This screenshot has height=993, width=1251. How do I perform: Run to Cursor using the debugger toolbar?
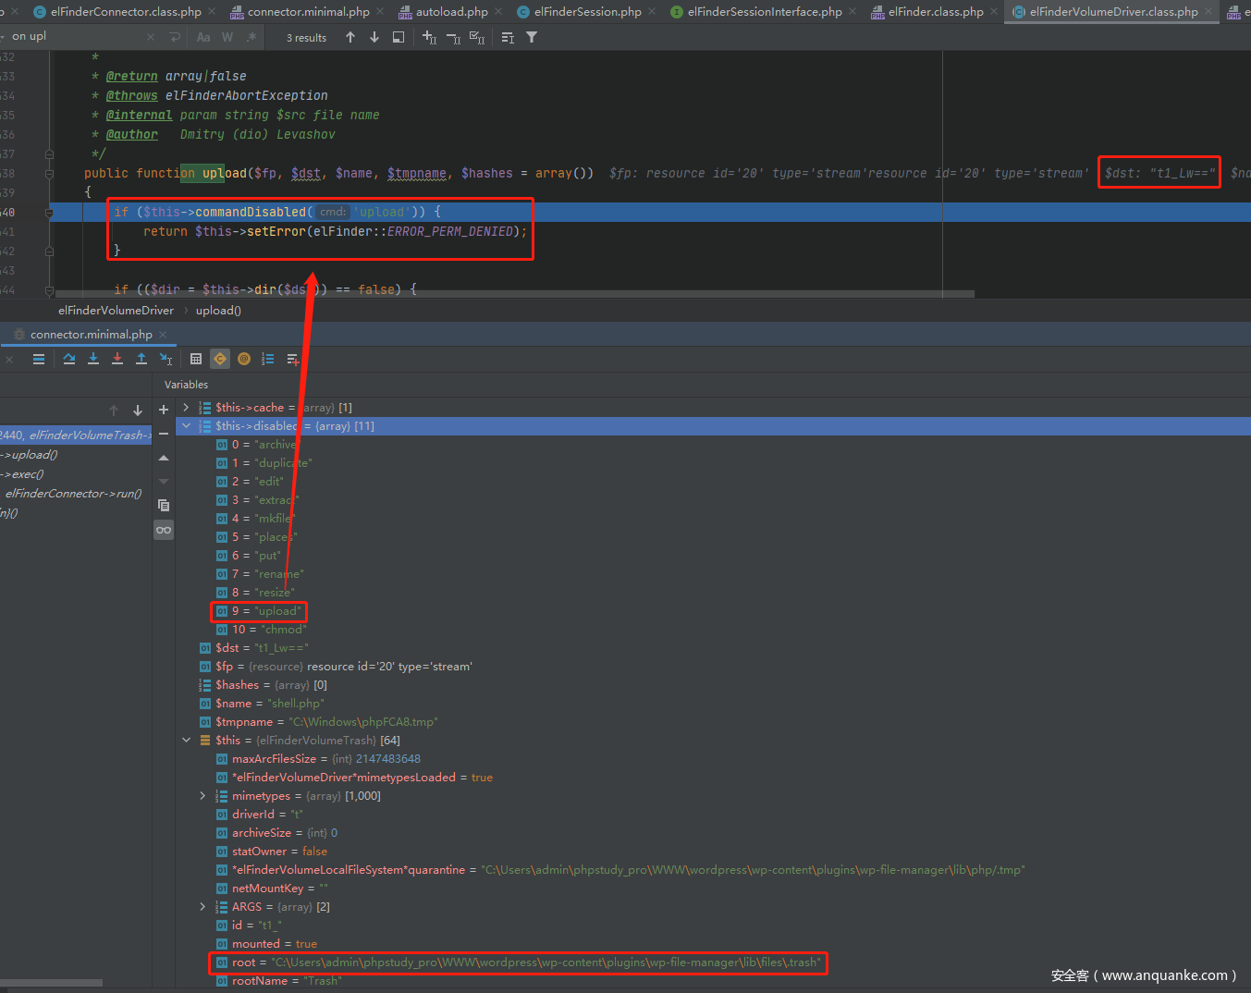pos(166,359)
